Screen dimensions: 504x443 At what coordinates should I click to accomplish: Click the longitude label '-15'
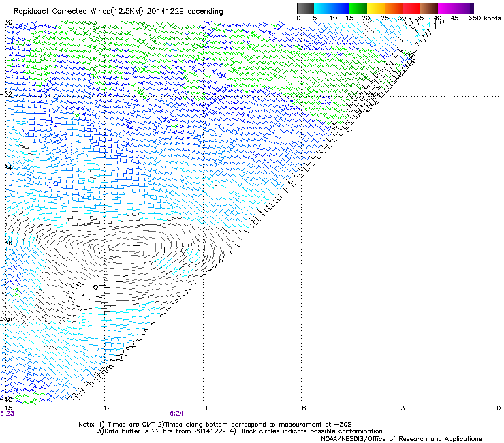(x=6, y=408)
